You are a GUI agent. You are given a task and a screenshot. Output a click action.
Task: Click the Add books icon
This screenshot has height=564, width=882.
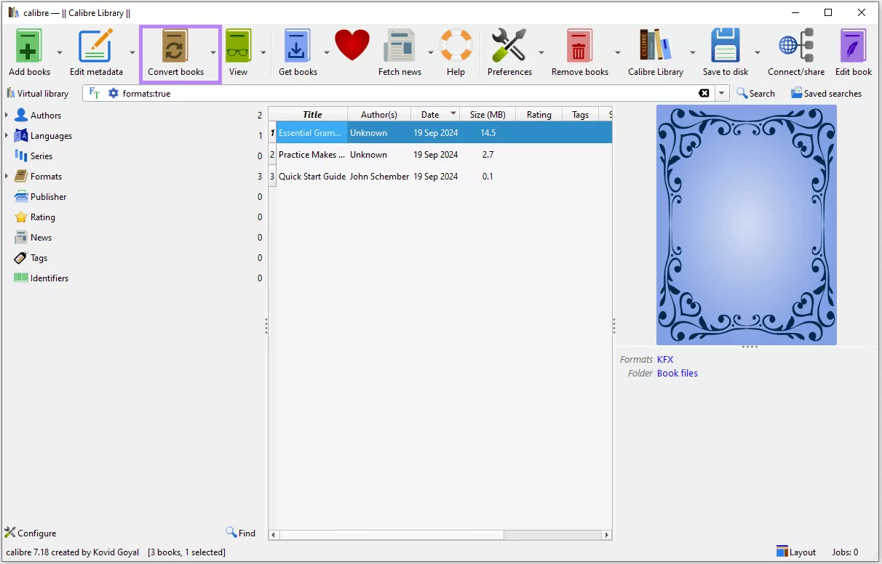pyautogui.click(x=29, y=47)
